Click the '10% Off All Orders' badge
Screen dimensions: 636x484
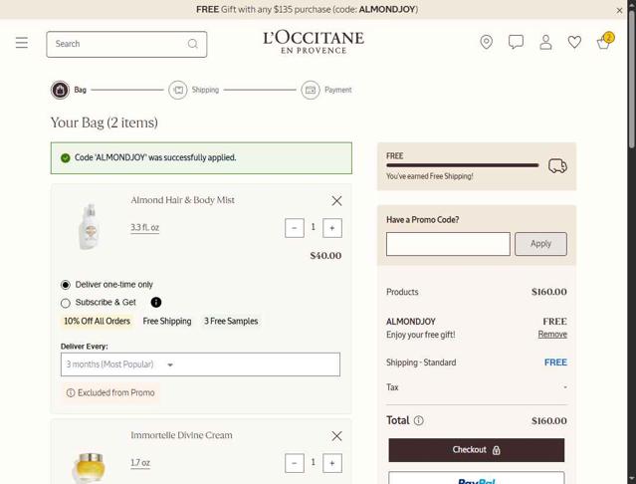click(97, 321)
